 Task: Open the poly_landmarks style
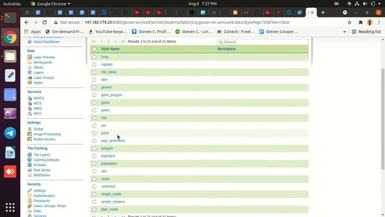(x=113, y=140)
